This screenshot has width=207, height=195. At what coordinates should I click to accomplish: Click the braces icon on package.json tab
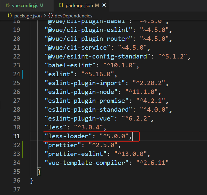(61, 6)
